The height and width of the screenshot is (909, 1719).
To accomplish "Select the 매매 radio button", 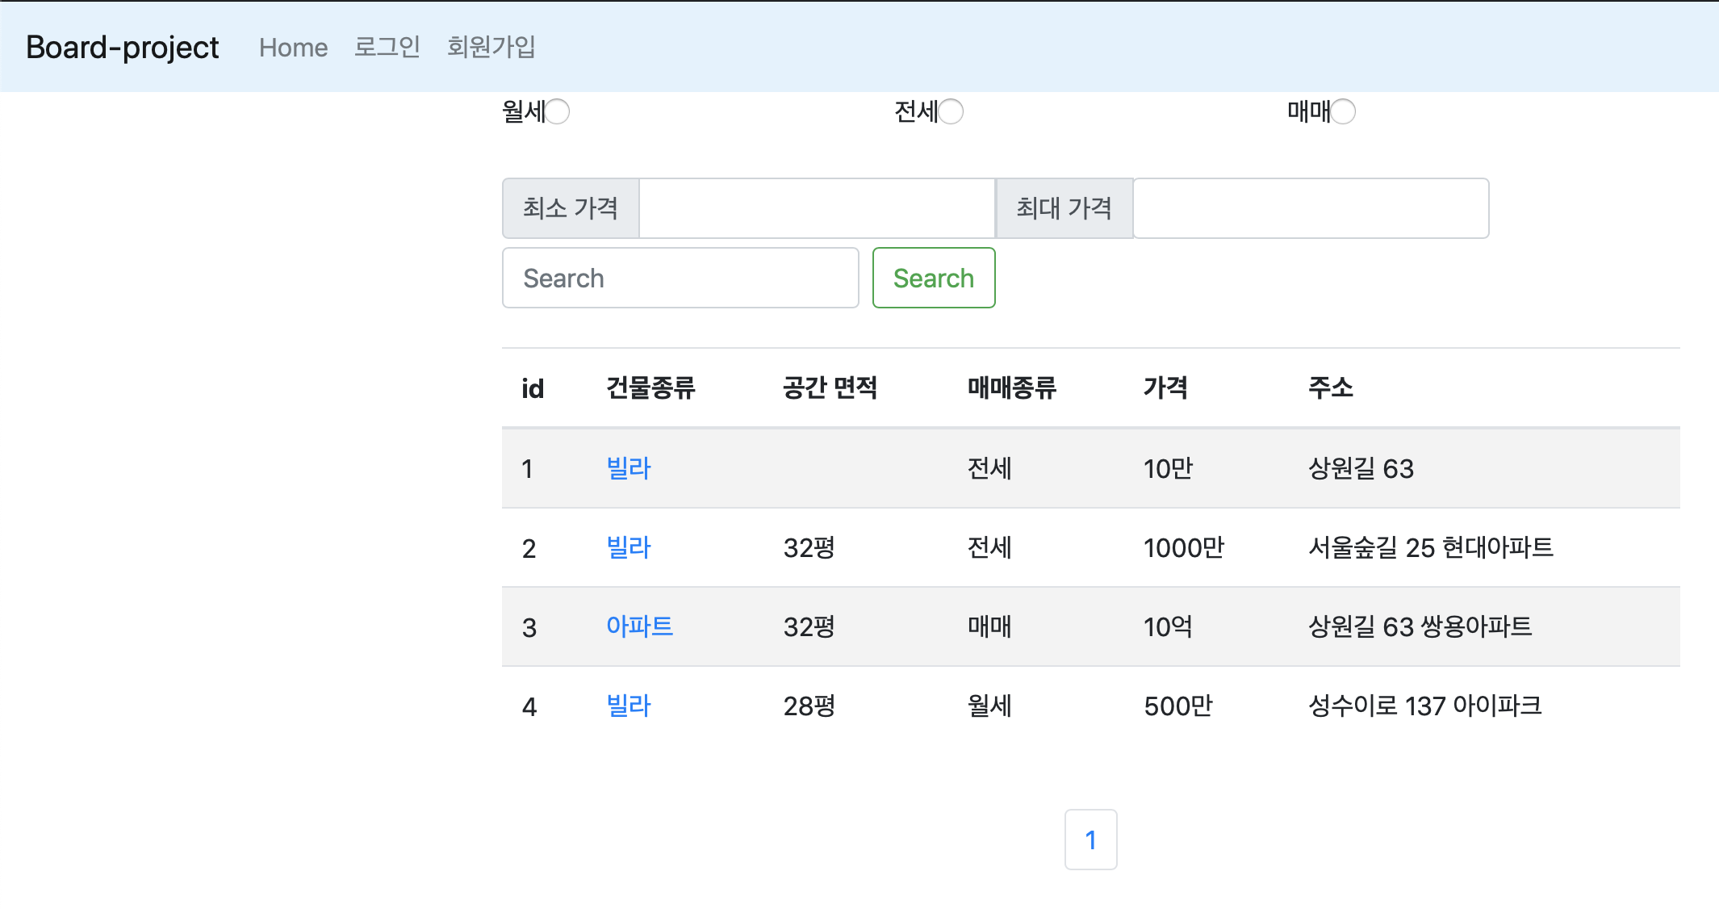I will pyautogui.click(x=1344, y=111).
